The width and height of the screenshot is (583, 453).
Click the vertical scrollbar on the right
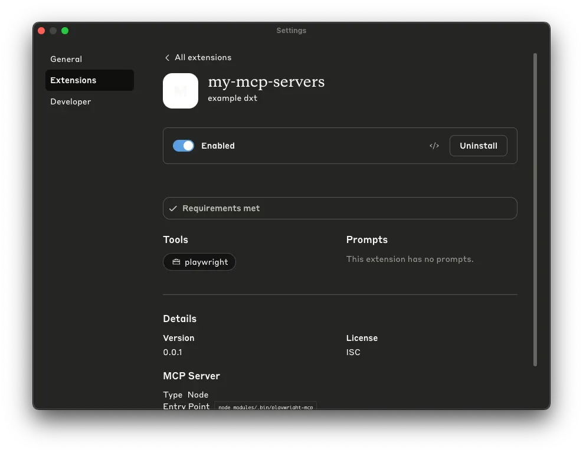[535, 209]
